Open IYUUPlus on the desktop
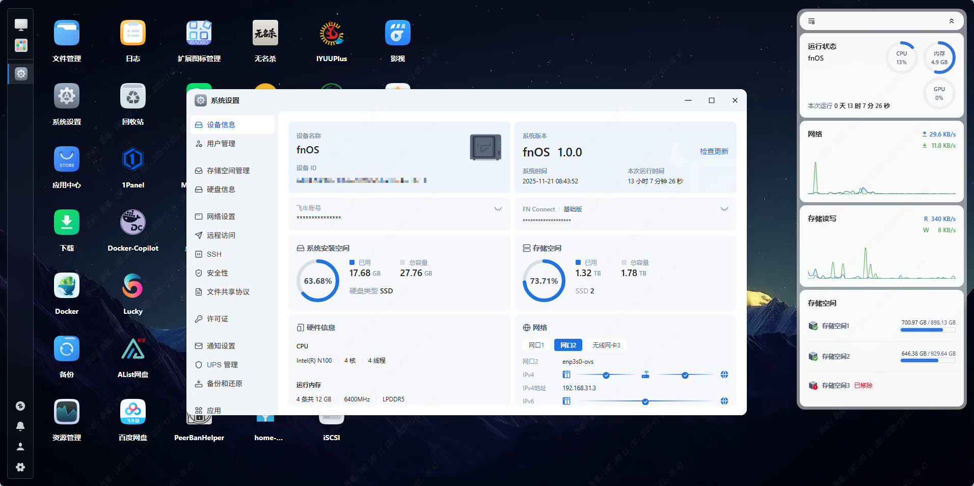974x486 pixels. coord(332,33)
